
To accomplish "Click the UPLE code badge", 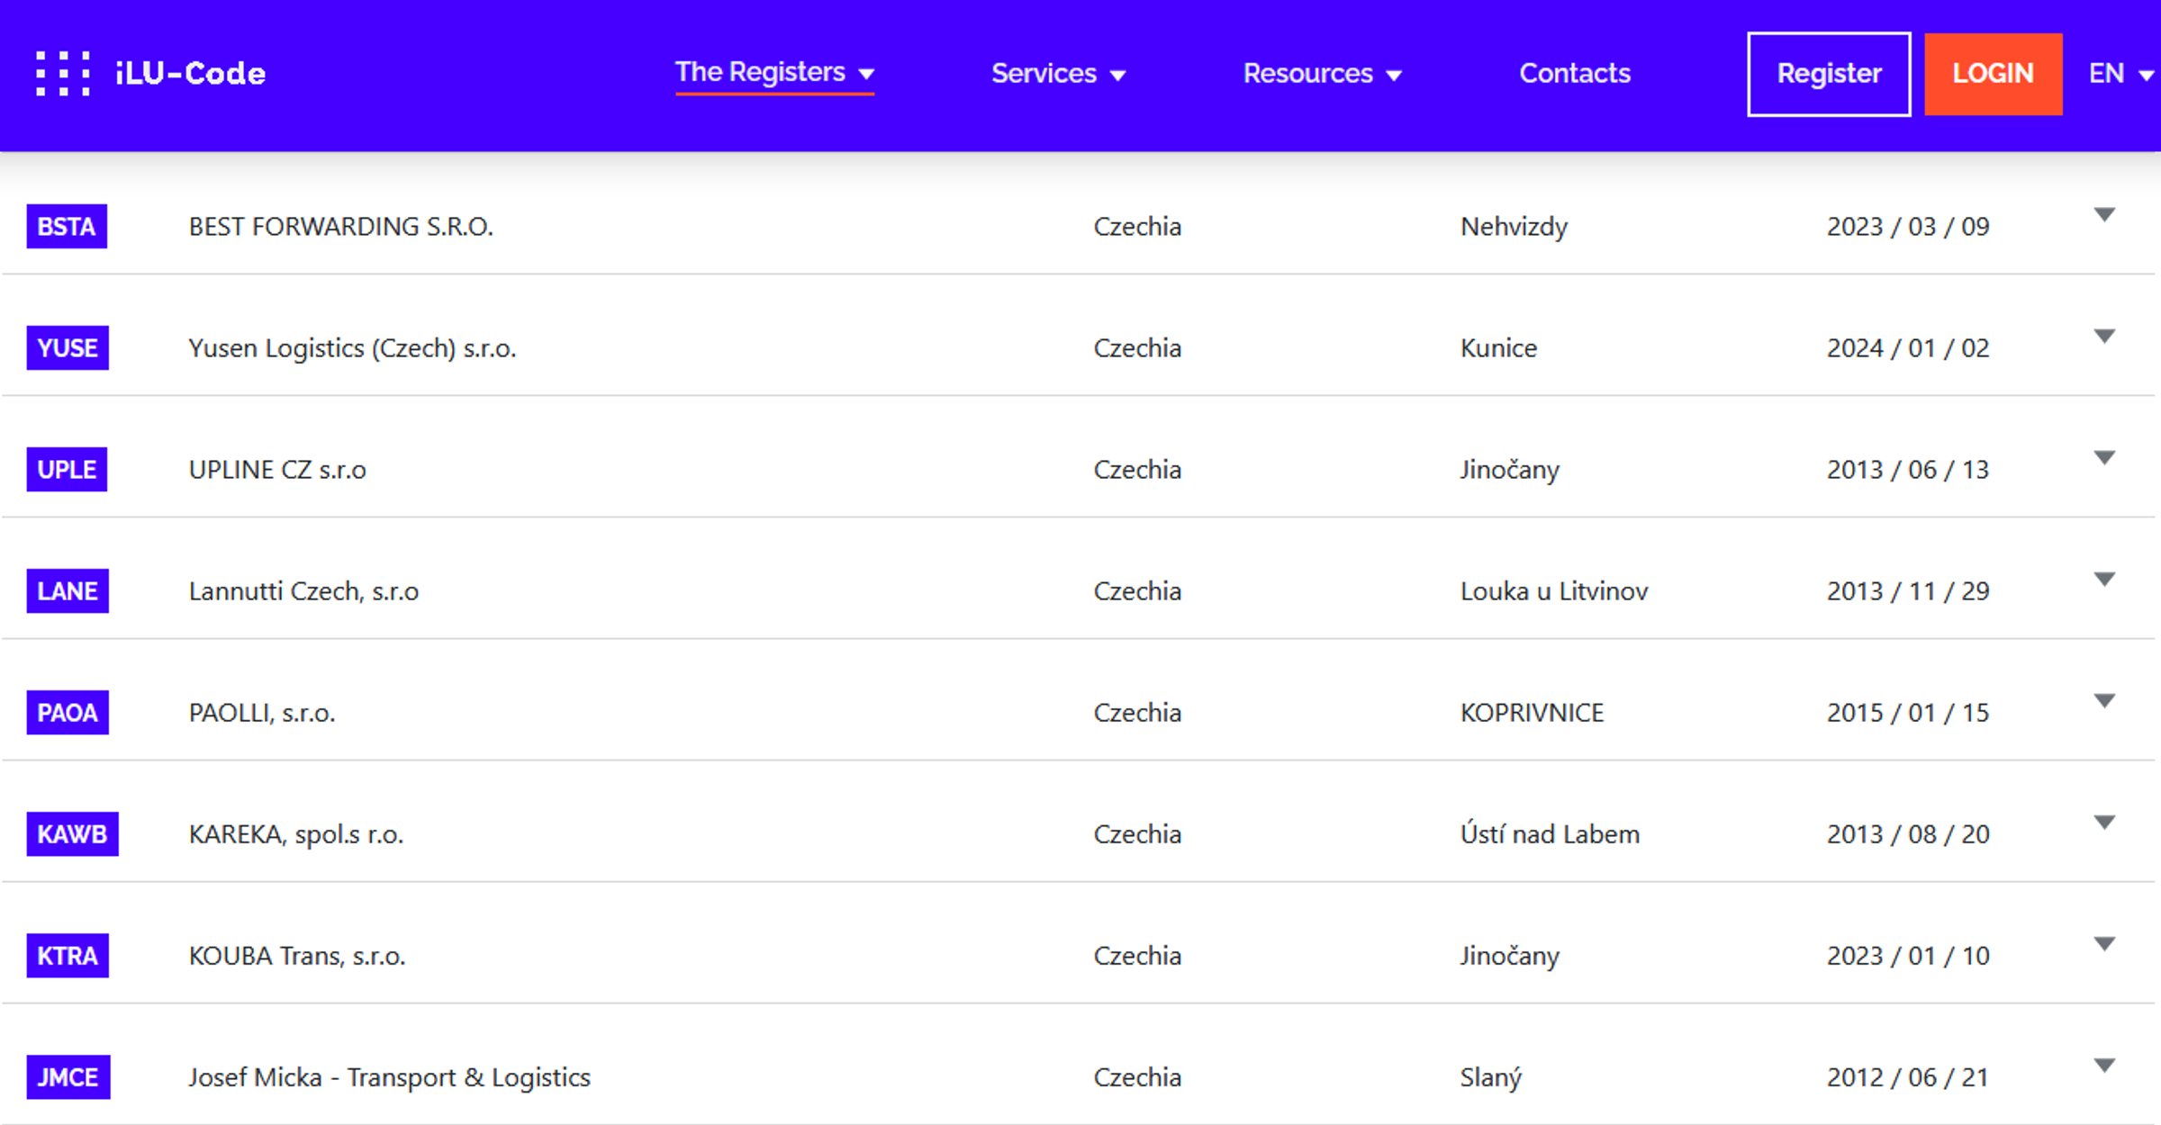I will click(67, 470).
